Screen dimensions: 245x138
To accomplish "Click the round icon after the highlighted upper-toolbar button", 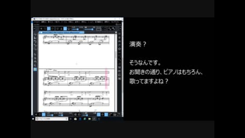I will tap(69, 29).
